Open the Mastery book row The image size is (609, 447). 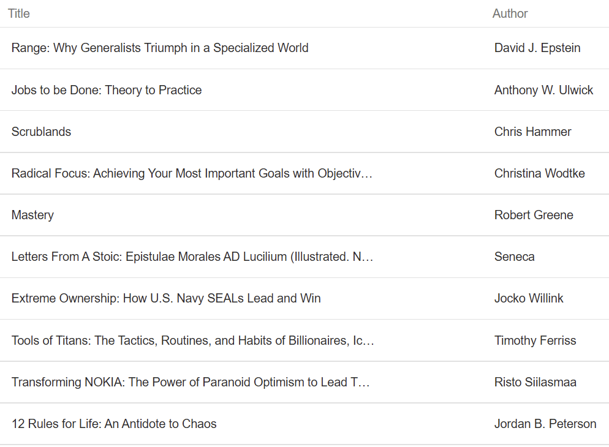(304, 215)
